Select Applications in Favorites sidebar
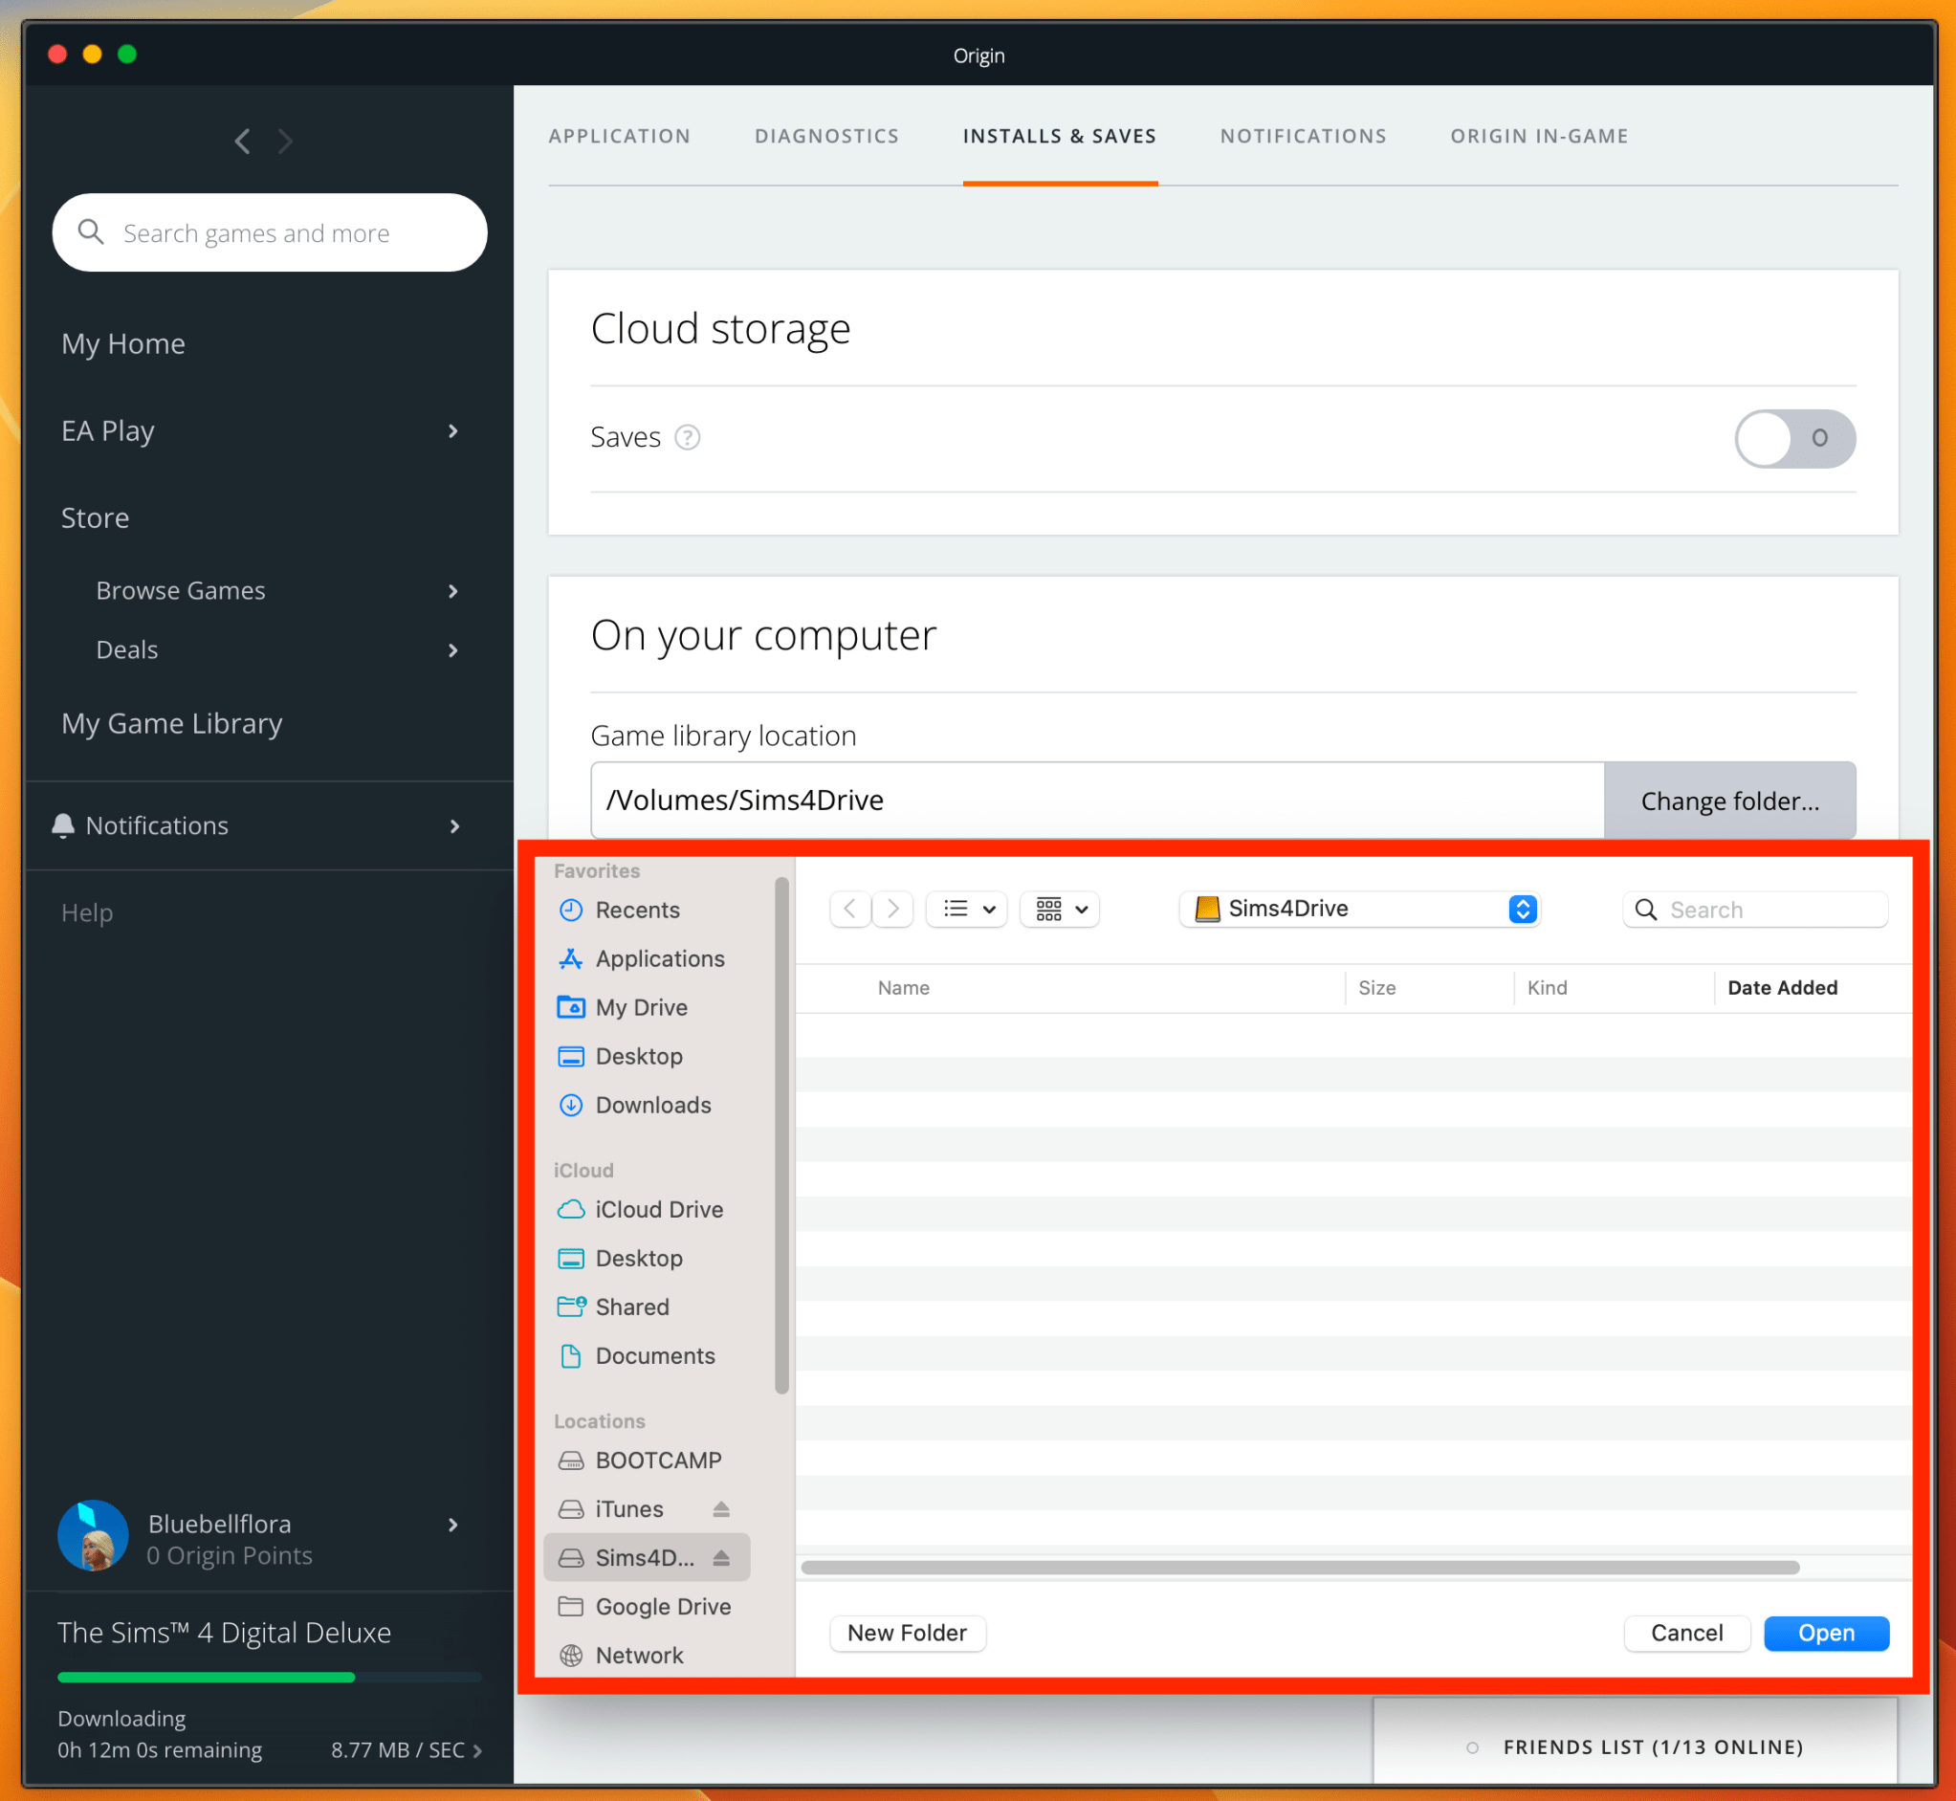 pyautogui.click(x=660, y=958)
